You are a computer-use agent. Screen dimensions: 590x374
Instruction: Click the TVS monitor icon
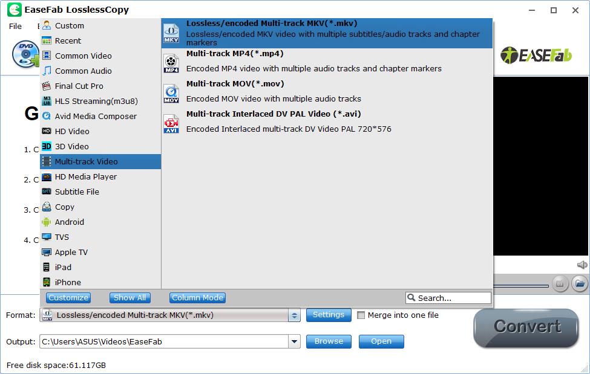(x=47, y=237)
